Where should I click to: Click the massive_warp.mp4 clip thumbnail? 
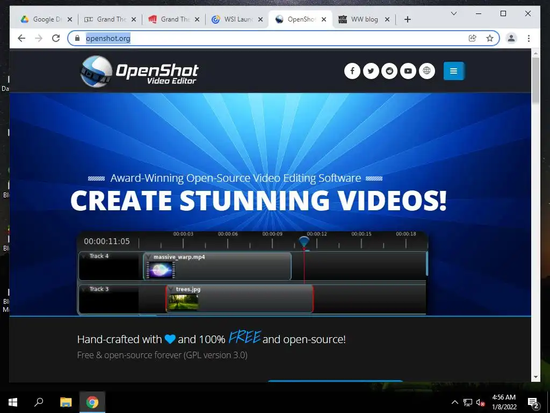161,270
